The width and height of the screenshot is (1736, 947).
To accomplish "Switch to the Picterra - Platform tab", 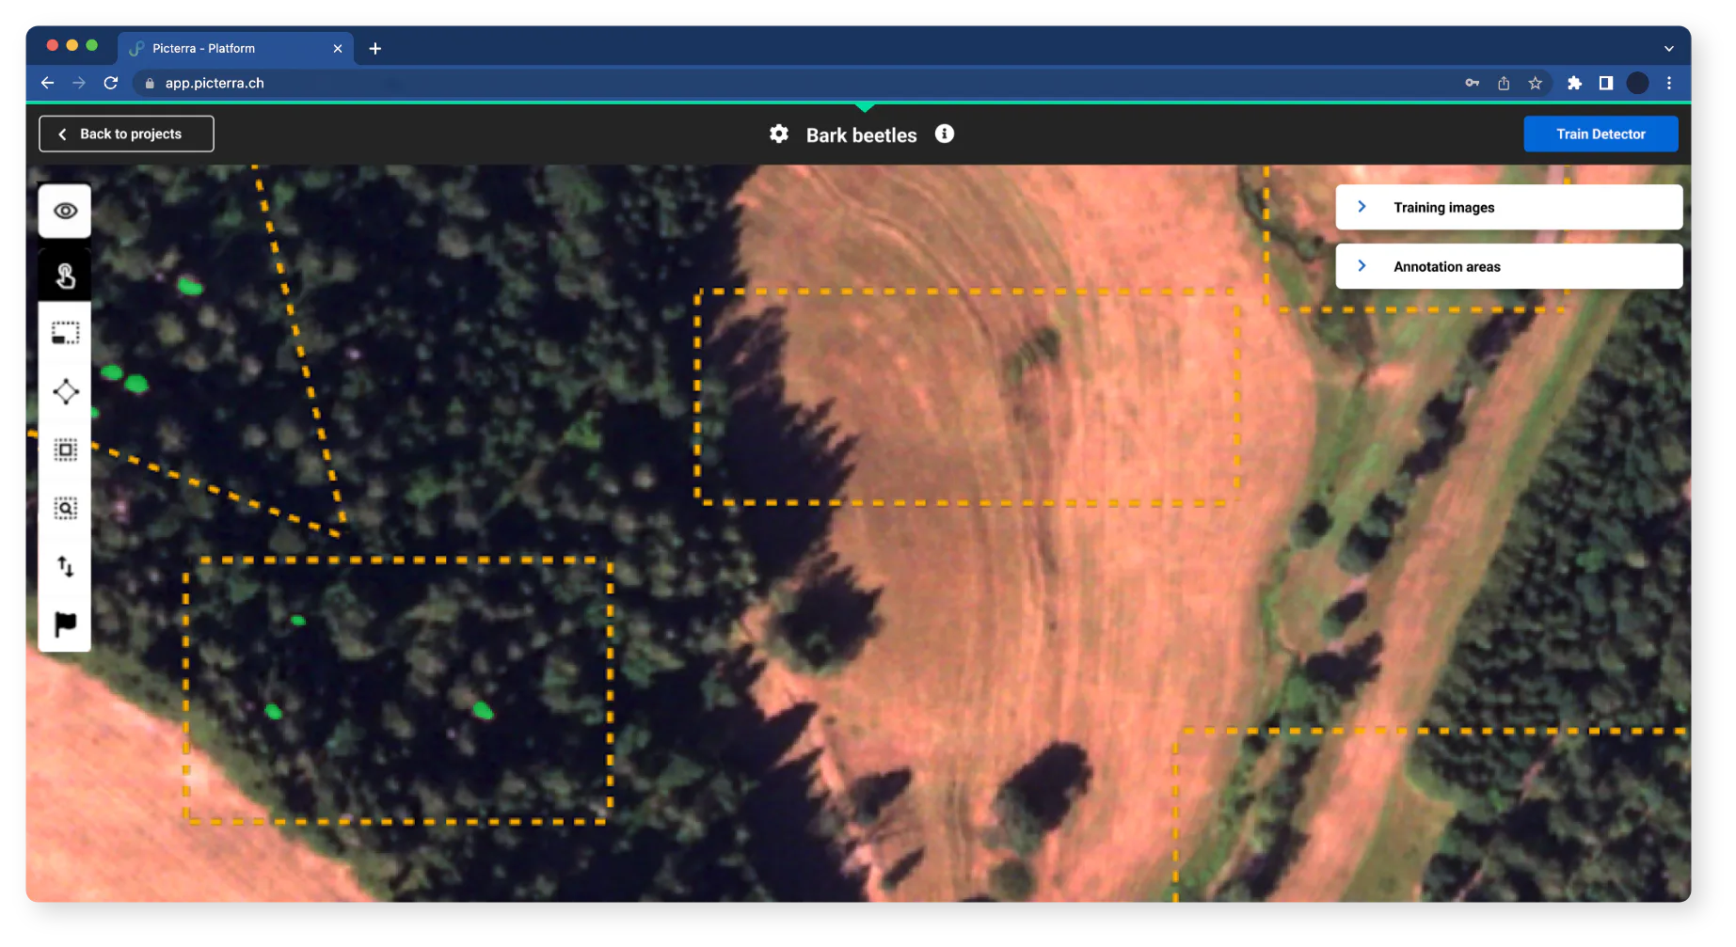I will point(235,48).
